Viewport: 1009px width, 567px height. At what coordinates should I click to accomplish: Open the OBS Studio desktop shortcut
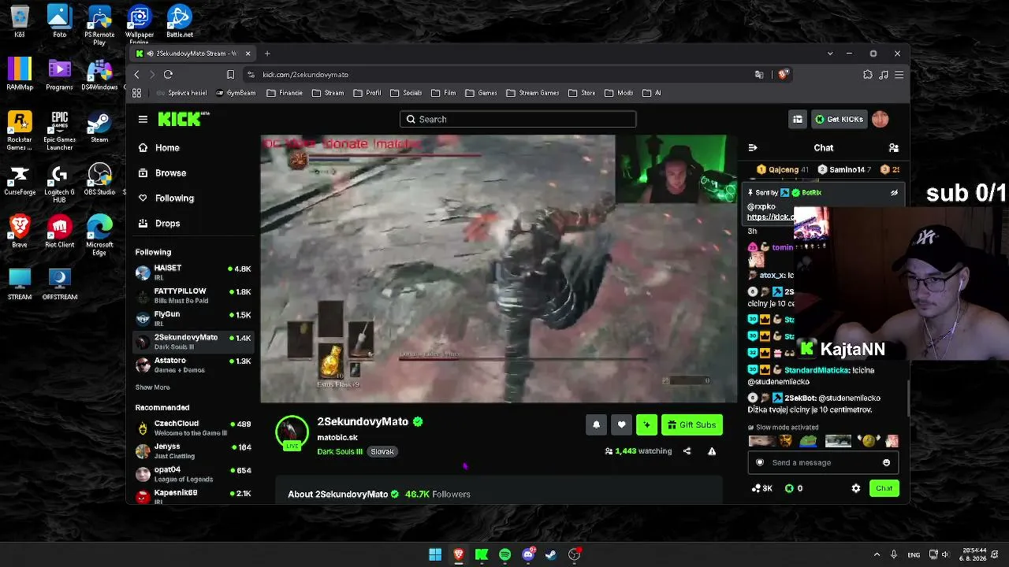(x=99, y=180)
